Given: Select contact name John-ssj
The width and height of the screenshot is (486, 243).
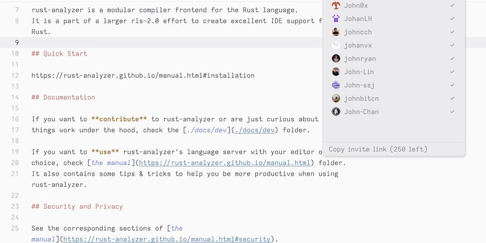Looking at the screenshot, I should tap(359, 85).
